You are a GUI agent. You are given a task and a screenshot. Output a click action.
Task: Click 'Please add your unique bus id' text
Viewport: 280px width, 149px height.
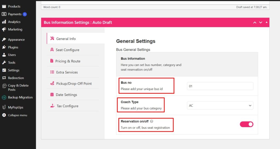[x=142, y=89]
